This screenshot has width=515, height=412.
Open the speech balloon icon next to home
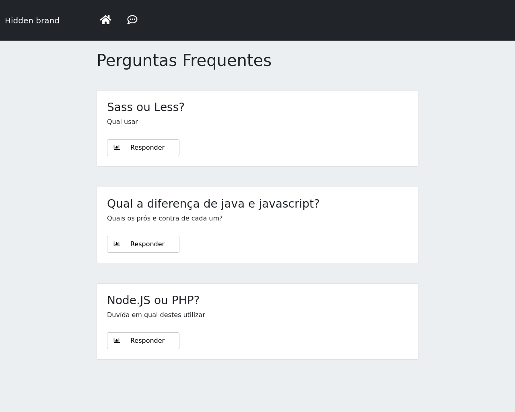(x=132, y=20)
